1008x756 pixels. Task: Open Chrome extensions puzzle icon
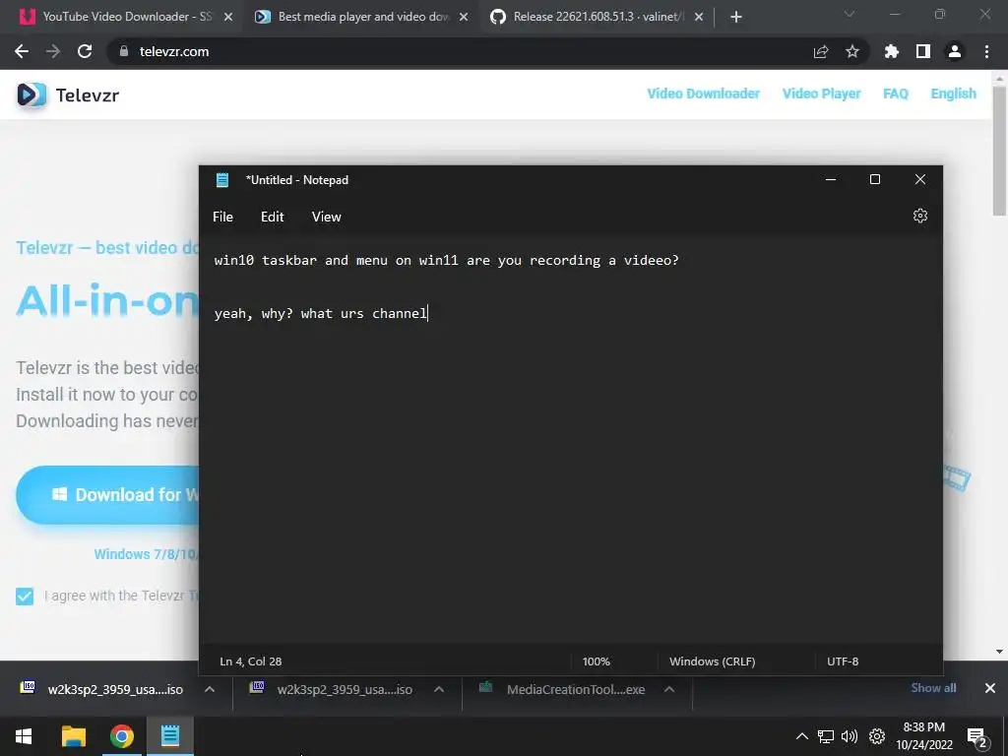pyautogui.click(x=891, y=51)
